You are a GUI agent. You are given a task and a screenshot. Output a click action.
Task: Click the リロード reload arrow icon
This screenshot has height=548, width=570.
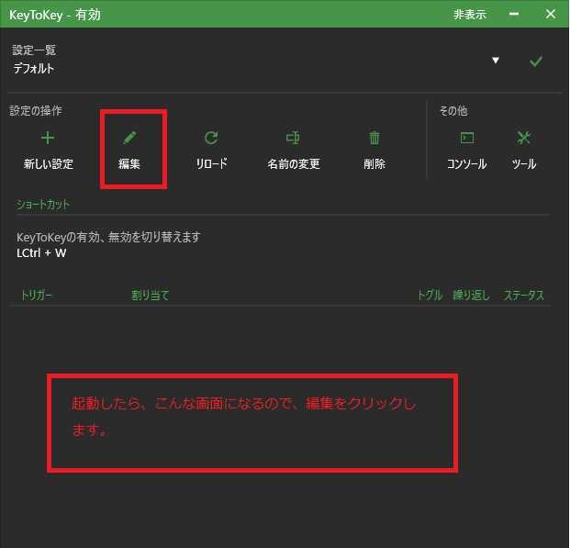[211, 138]
